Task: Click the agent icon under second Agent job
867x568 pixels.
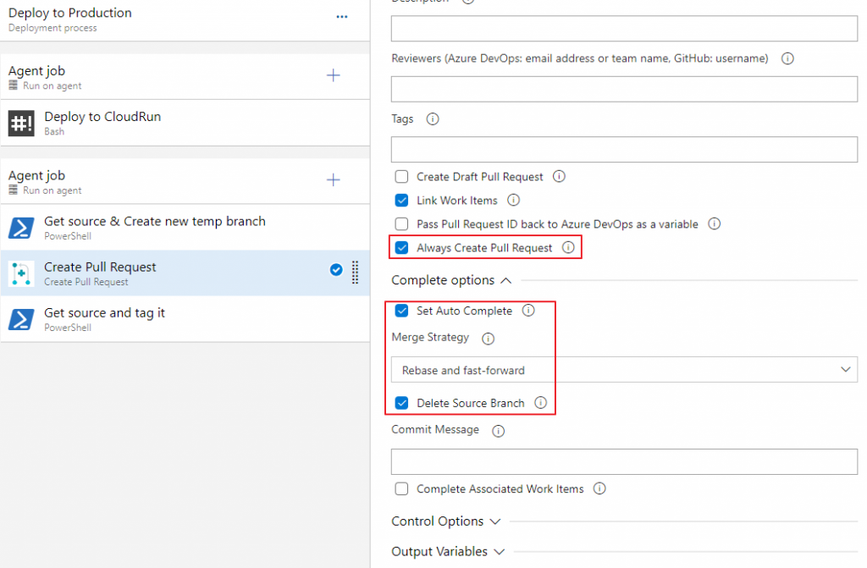Action: pyautogui.click(x=14, y=190)
